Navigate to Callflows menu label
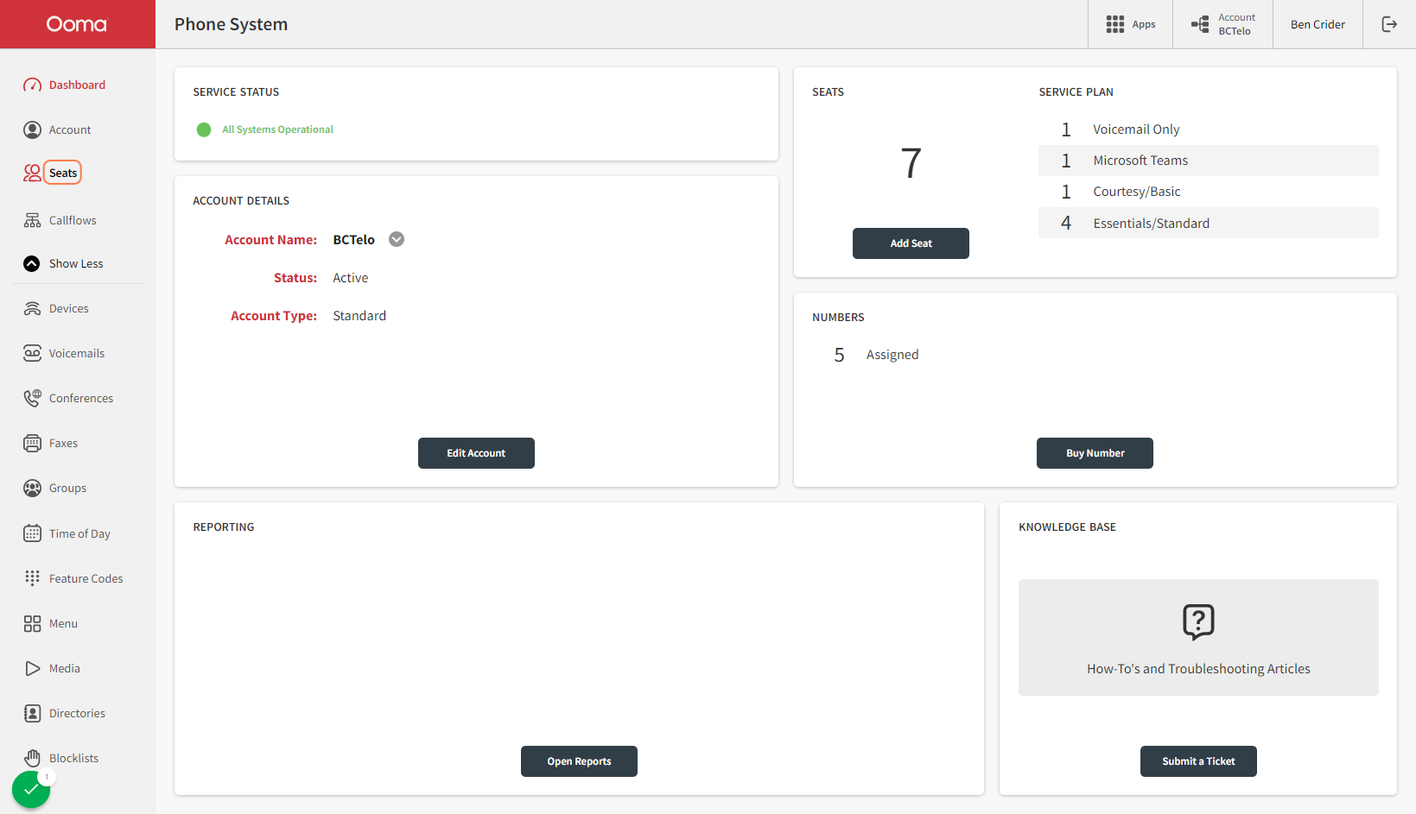1416x814 pixels. [73, 220]
